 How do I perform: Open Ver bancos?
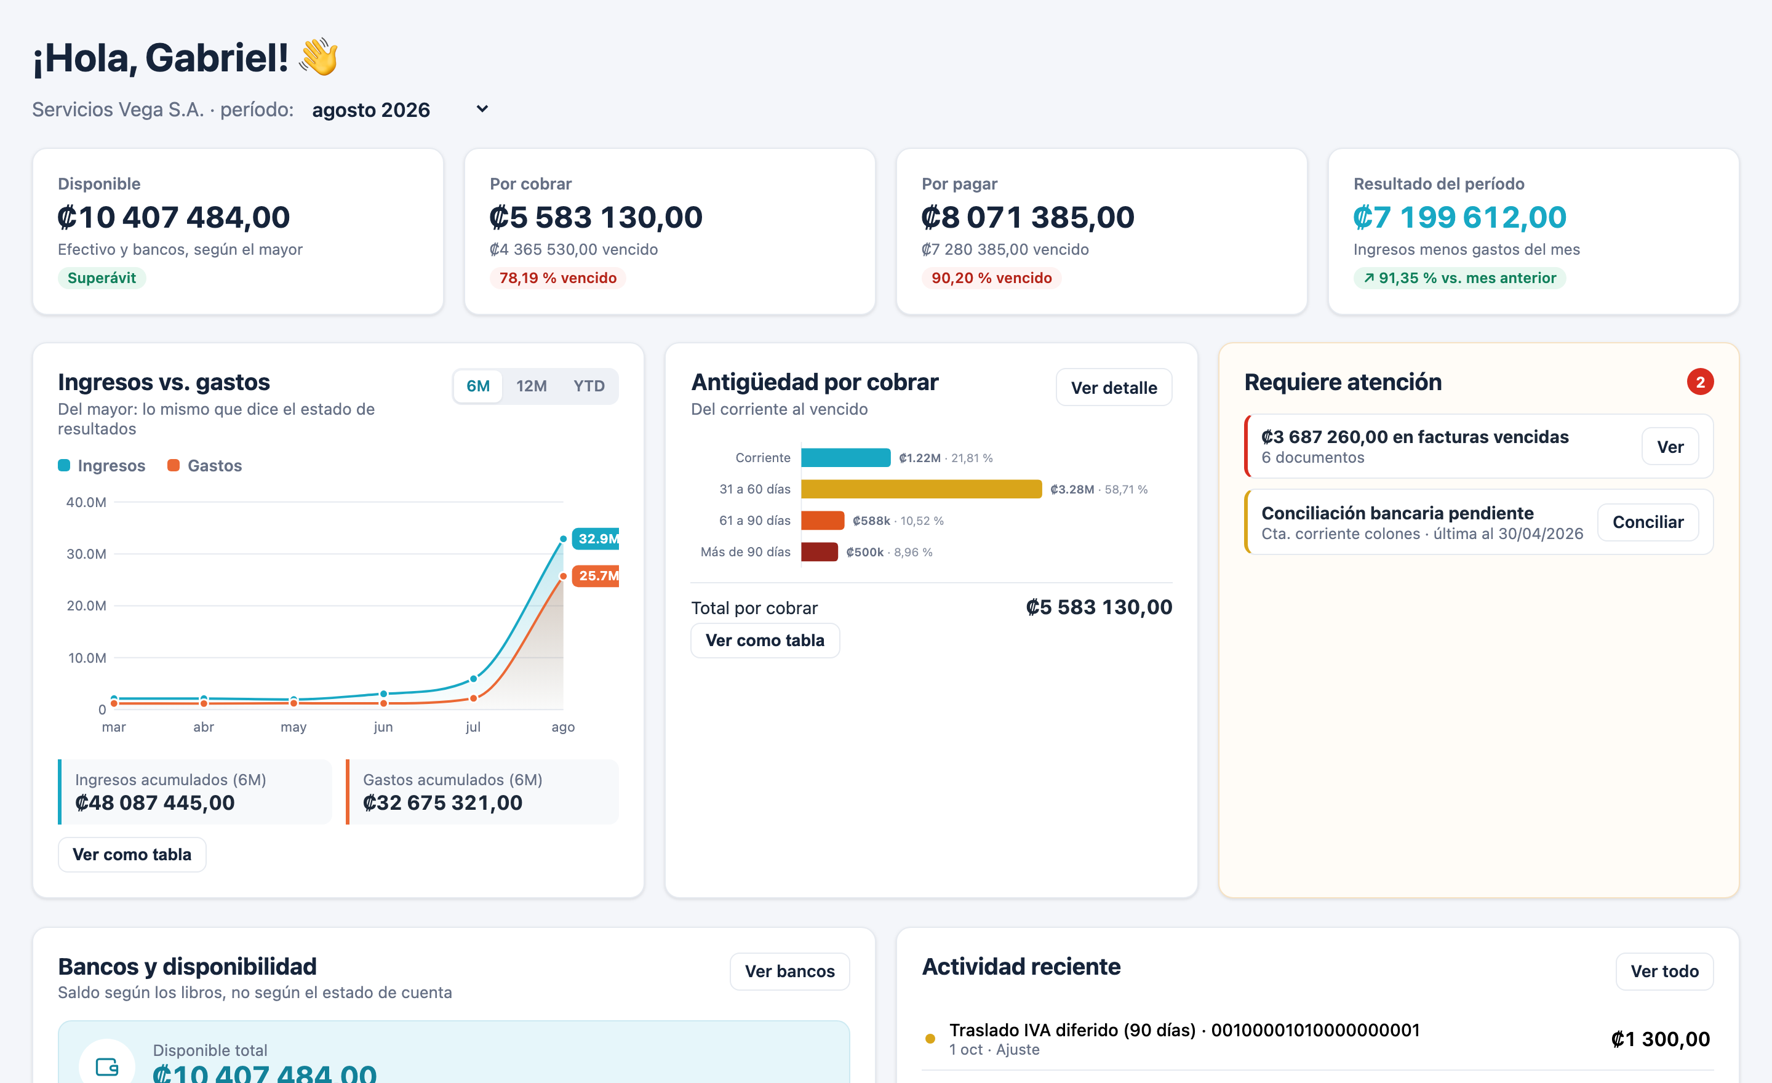789,972
